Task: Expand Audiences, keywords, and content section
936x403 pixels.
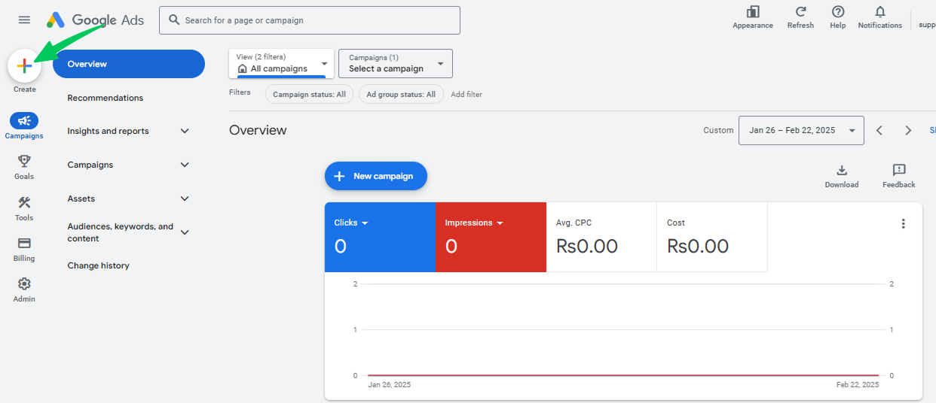Action: (x=185, y=232)
